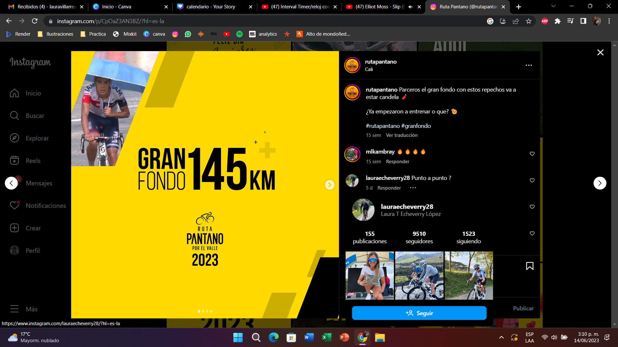Open post options three-dots menu
The width and height of the screenshot is (618, 347).
pyautogui.click(x=529, y=65)
